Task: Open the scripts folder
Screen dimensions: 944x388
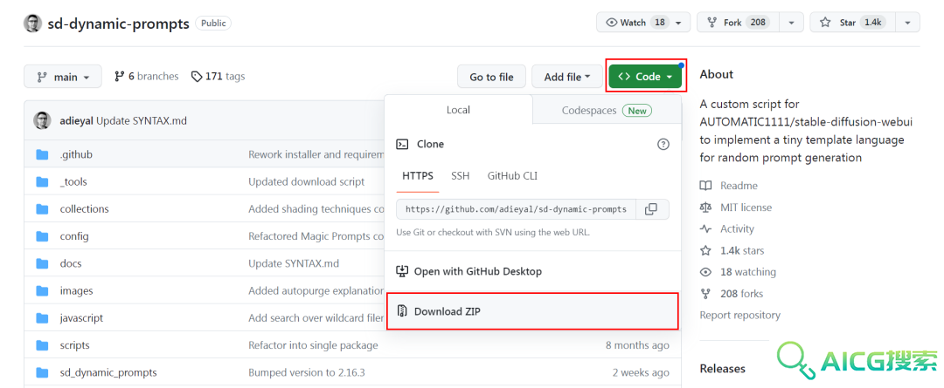Action: 74,345
